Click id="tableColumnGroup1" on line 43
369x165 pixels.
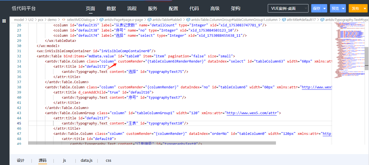(x=151, y=113)
